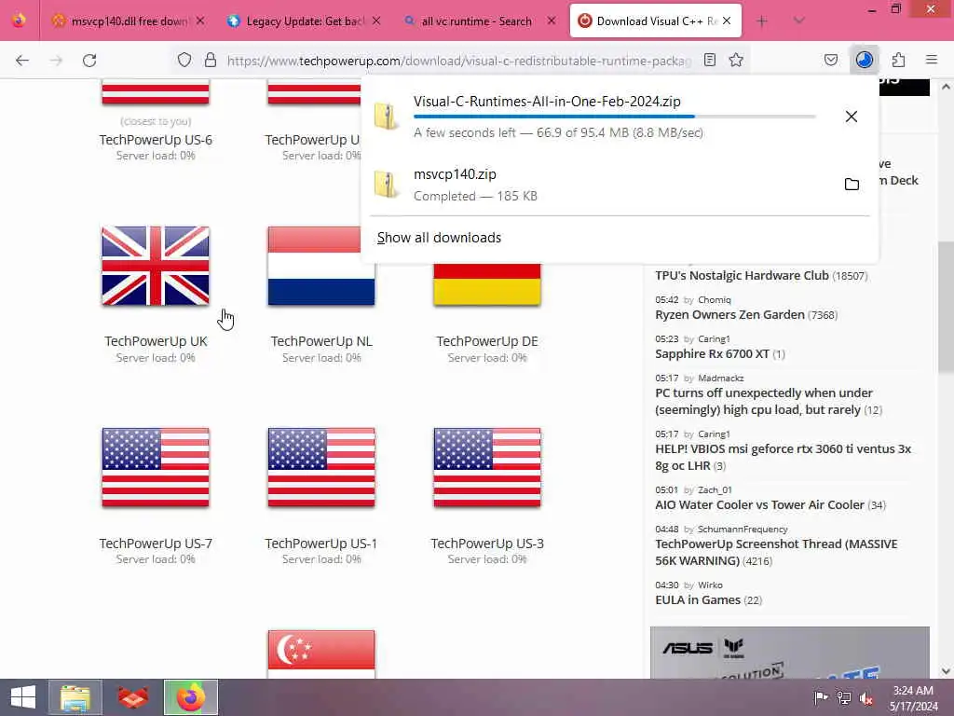Select TechPowerUp US-1 flag server
The width and height of the screenshot is (954, 716).
[321, 468]
